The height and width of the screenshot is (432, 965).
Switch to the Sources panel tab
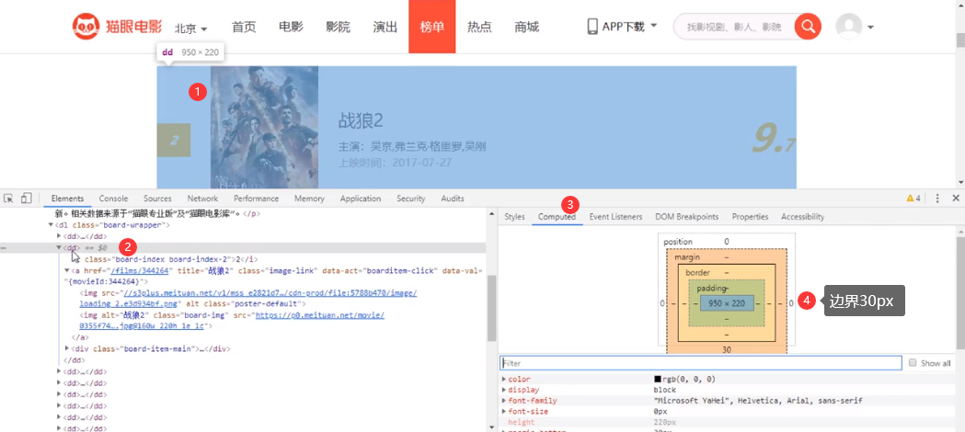click(x=157, y=199)
